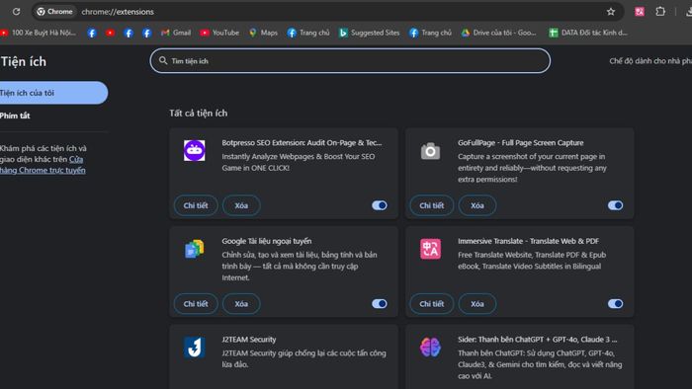692x389 pixels.
Task: Remove Botpresso with the Xóa button
Action: coord(241,205)
